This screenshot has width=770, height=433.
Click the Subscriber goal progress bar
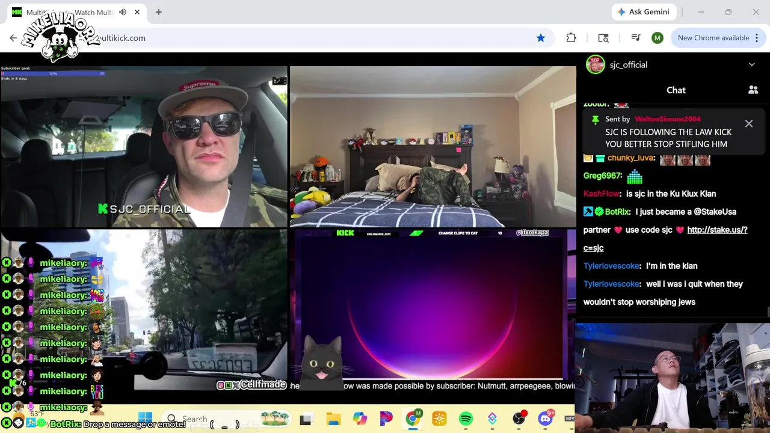(x=53, y=73)
